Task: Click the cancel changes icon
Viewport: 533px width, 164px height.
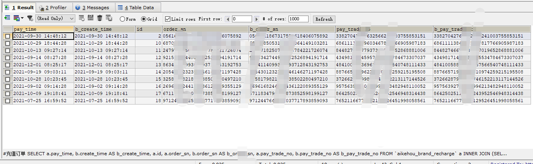Action: coord(109,18)
